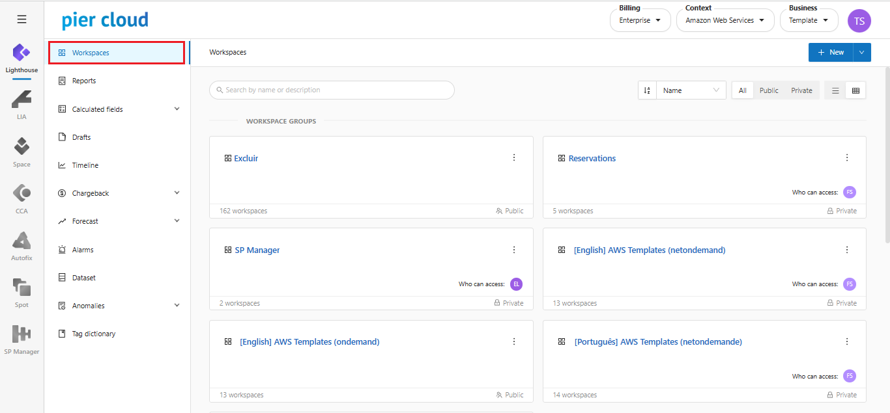Click the TS user avatar
The height and width of the screenshot is (413, 890).
pos(859,21)
